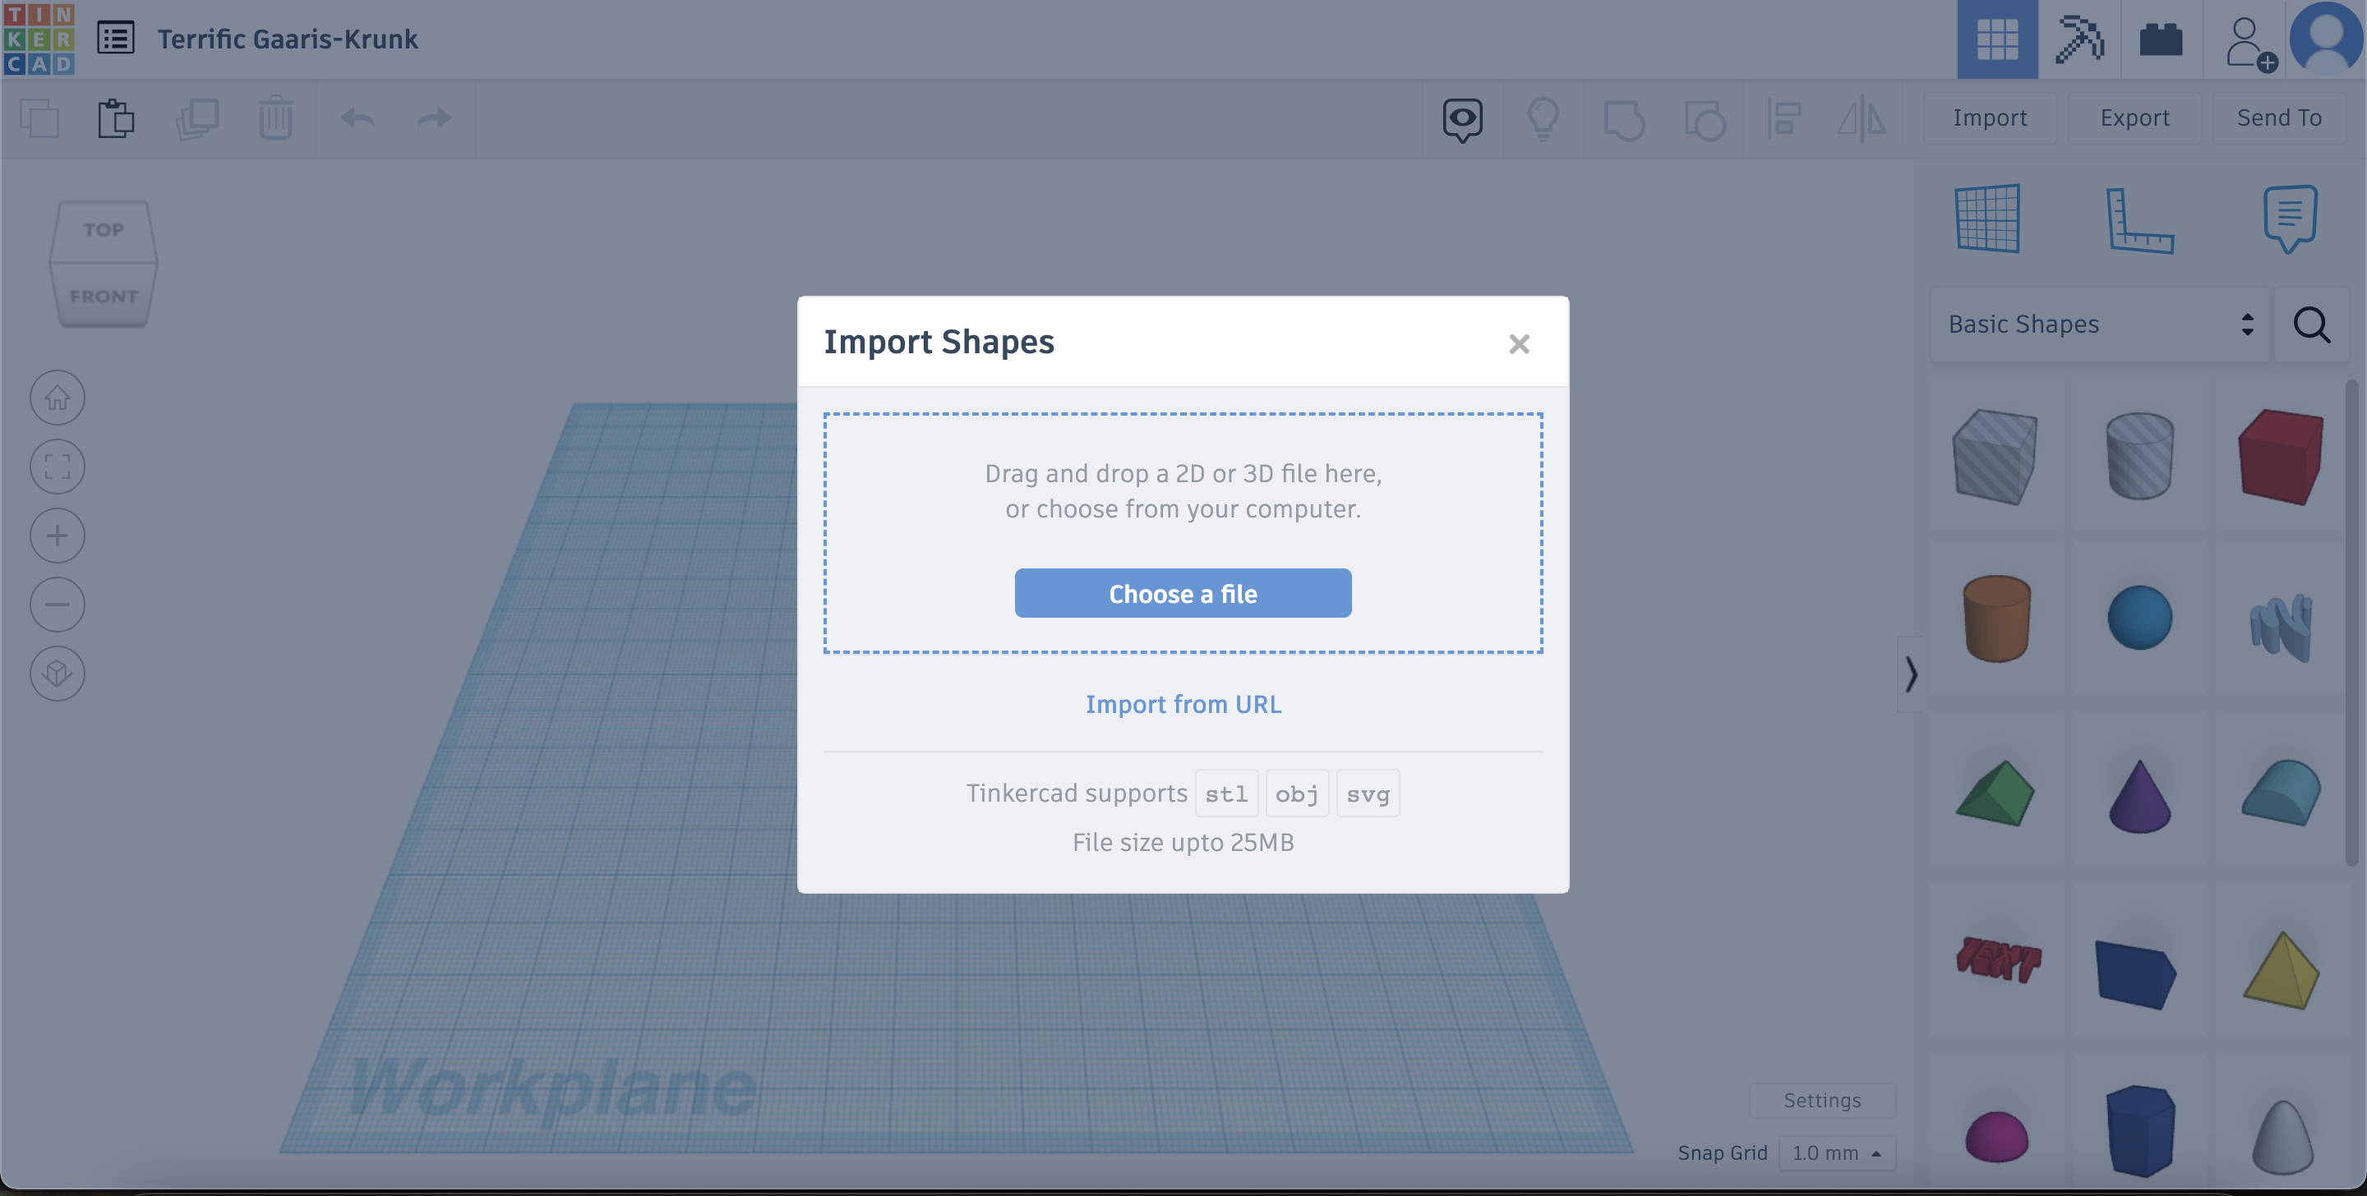This screenshot has height=1196, width=2367.
Task: Click the Paste clipboard icon
Action: point(116,118)
